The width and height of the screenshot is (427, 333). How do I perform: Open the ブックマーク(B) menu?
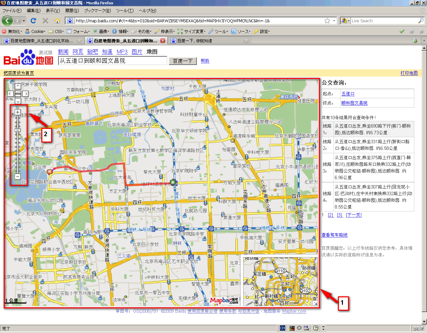[x=97, y=11]
